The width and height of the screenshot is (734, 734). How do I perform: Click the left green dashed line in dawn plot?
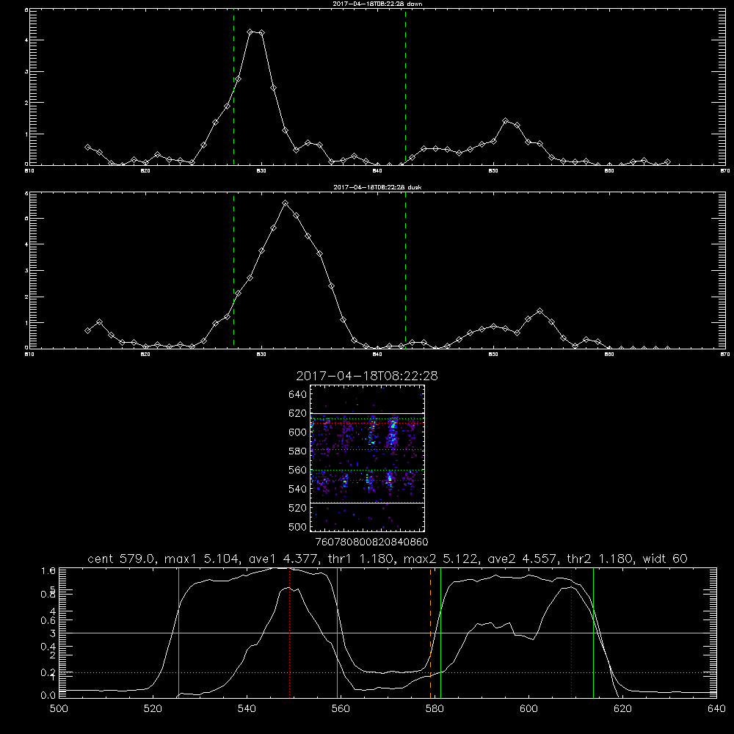point(233,87)
